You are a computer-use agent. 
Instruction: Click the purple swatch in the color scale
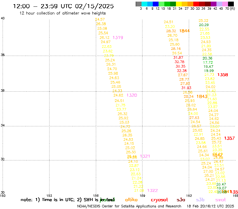pos(213,4)
